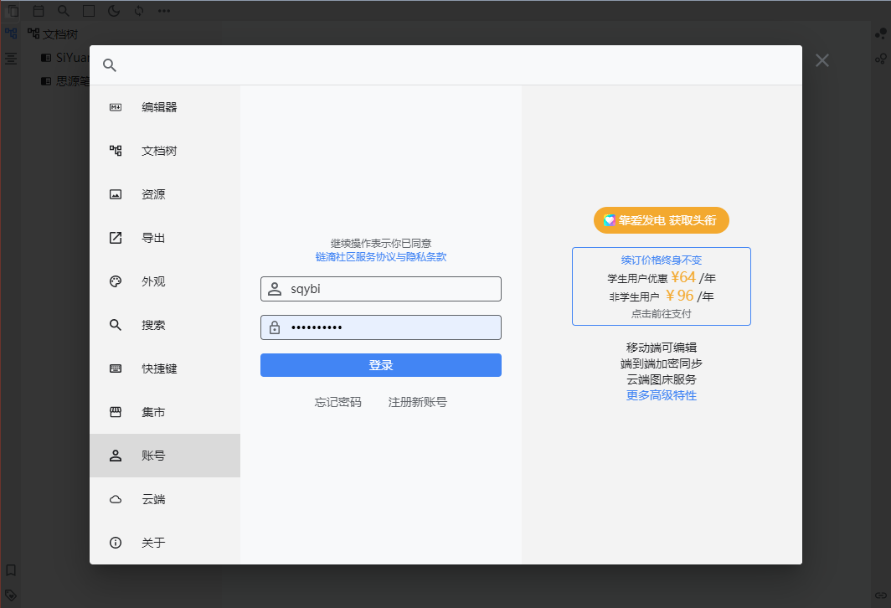
Task: Open the 云端 settings tab
Action: point(165,499)
